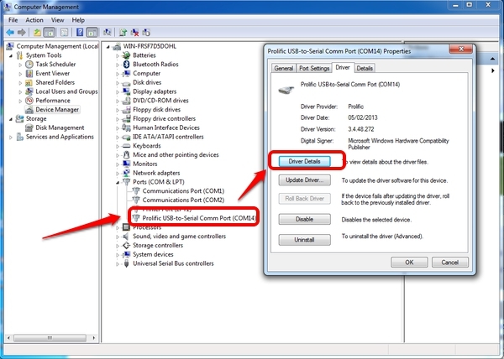Screen dimensions: 504x359
Task: Collapse the WIN-FRSF7D5DOHL computer node
Action: tap(108, 47)
